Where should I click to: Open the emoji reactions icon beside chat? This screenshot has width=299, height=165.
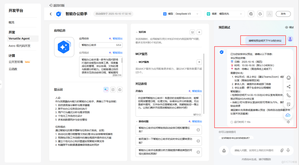[x=288, y=78]
